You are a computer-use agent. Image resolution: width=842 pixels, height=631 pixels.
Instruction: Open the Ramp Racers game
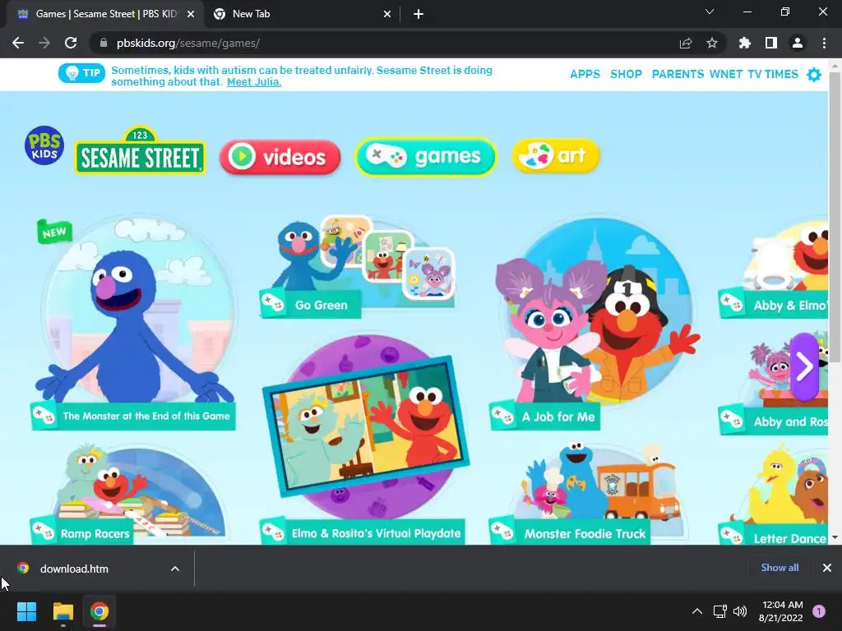coord(129,494)
